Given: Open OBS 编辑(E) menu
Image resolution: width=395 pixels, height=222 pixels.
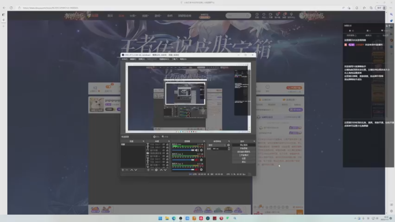Looking at the screenshot, I should tap(133, 59).
